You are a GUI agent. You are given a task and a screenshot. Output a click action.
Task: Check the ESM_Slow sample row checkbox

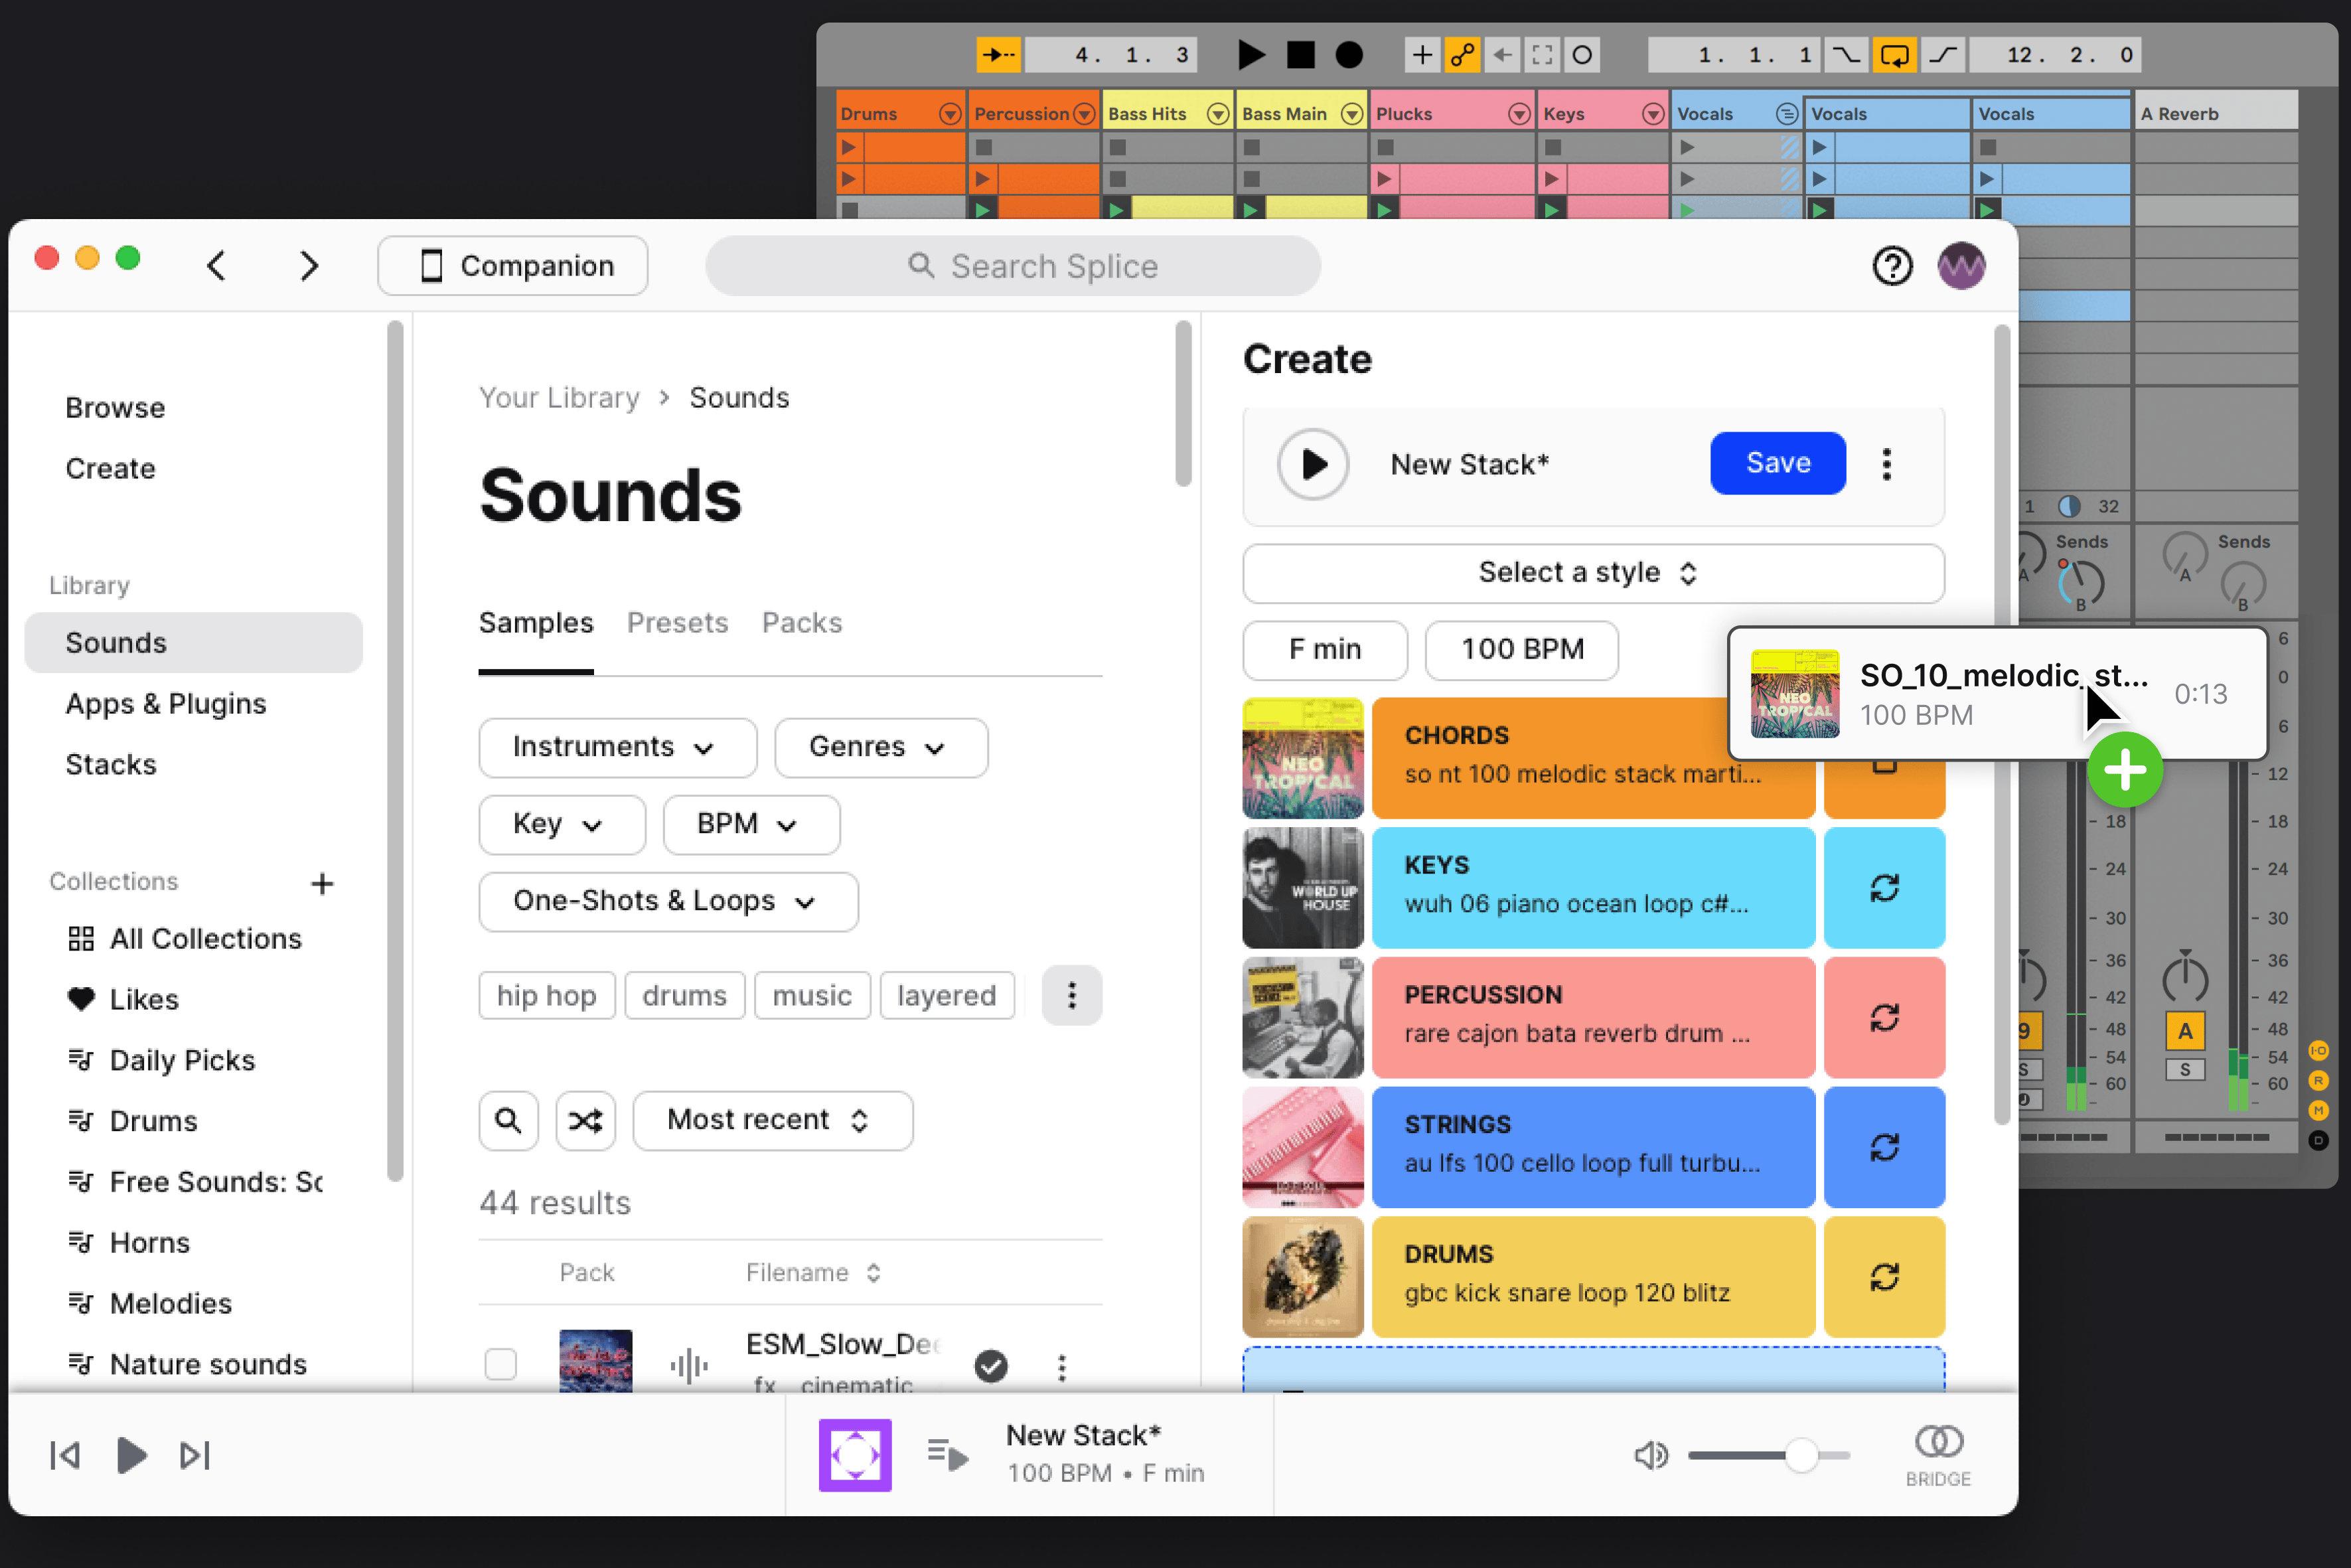coord(500,1365)
